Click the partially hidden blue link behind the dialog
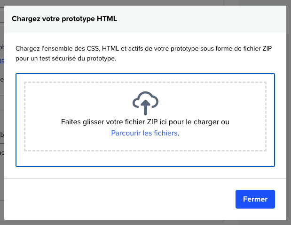This screenshot has width=291, height=225. [x=2, y=61]
